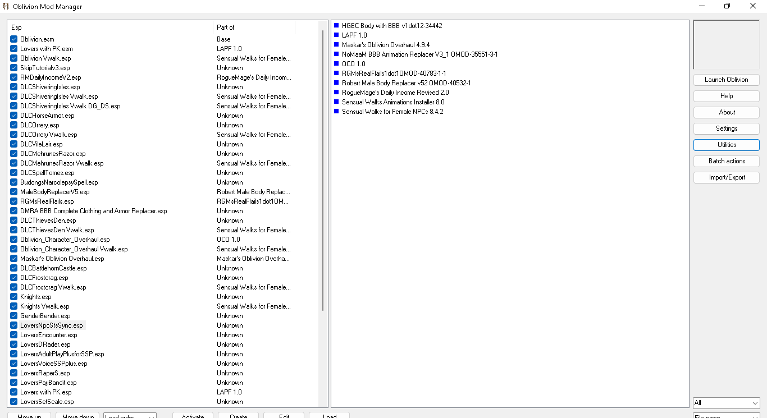Open the File name sort dropdown
The height and width of the screenshot is (418, 767).
point(726,416)
